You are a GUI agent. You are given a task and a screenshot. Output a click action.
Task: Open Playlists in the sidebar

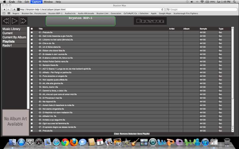tap(14, 41)
